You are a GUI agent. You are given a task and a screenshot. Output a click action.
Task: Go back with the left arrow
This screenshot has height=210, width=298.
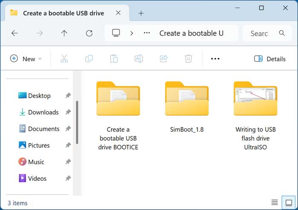[x=14, y=33]
